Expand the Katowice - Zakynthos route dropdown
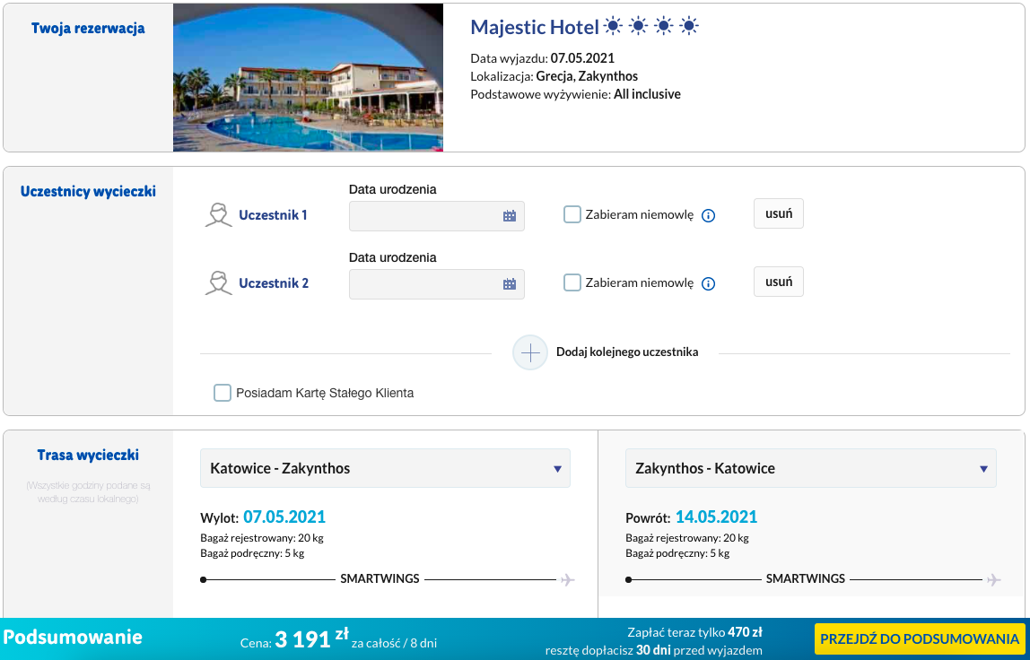1030x660 pixels. [385, 468]
